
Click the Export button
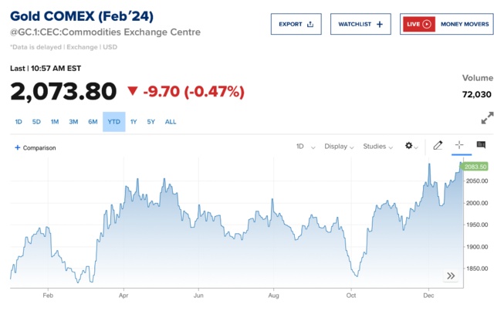click(296, 25)
